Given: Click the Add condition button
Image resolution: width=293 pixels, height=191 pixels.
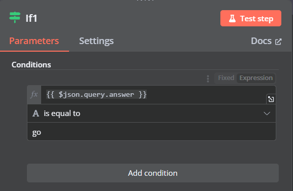Looking at the screenshot, I should pos(153,173).
